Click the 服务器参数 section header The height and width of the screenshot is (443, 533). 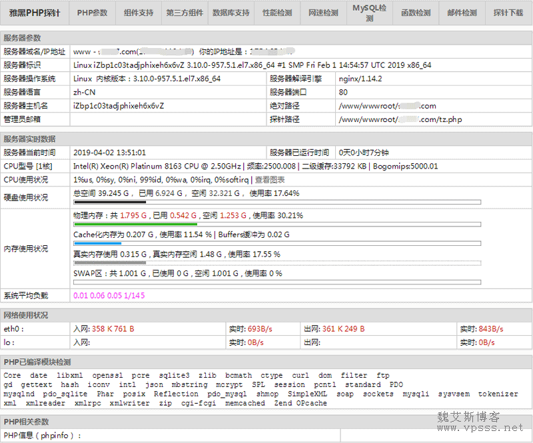(22, 38)
